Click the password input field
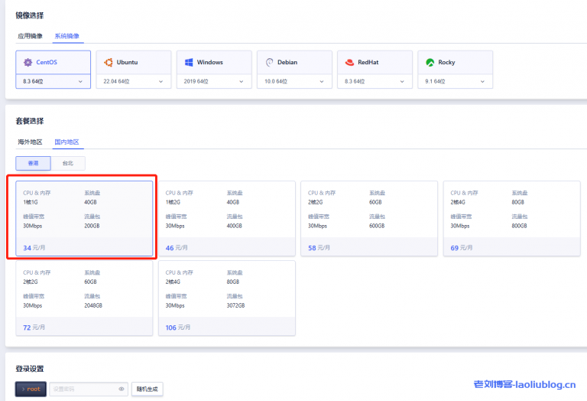The height and width of the screenshot is (401, 587). pyautogui.click(x=83, y=389)
